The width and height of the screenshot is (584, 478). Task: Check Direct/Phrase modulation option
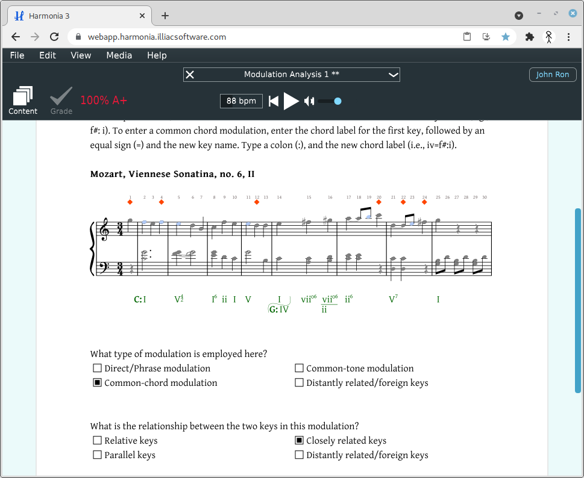point(97,368)
